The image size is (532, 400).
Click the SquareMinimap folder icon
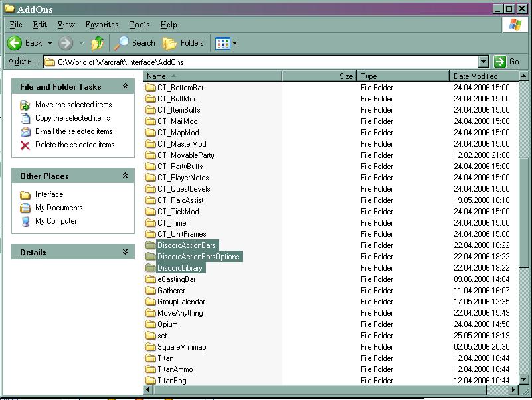click(151, 347)
